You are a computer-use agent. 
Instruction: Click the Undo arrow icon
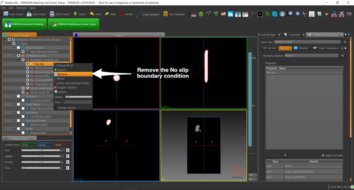pyautogui.click(x=92, y=14)
